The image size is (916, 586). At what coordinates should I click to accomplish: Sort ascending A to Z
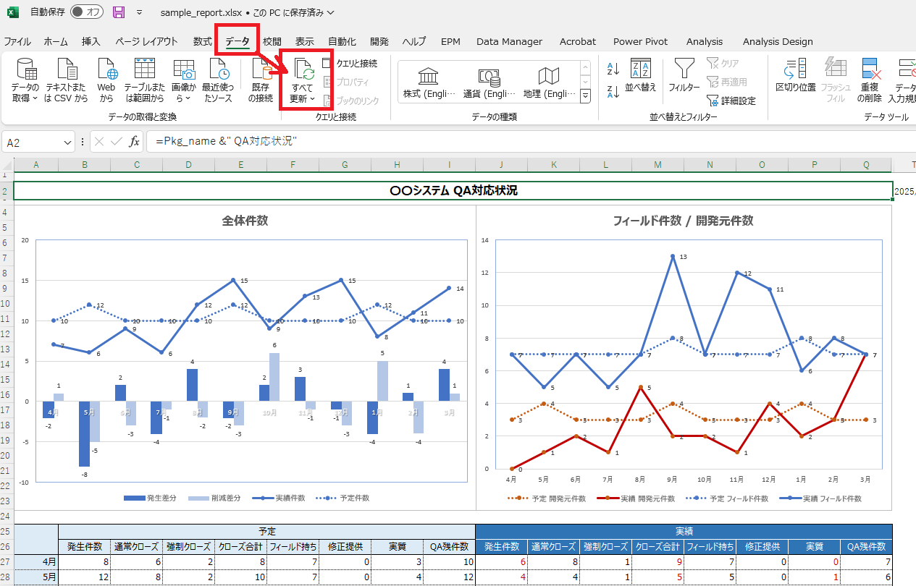click(x=613, y=69)
